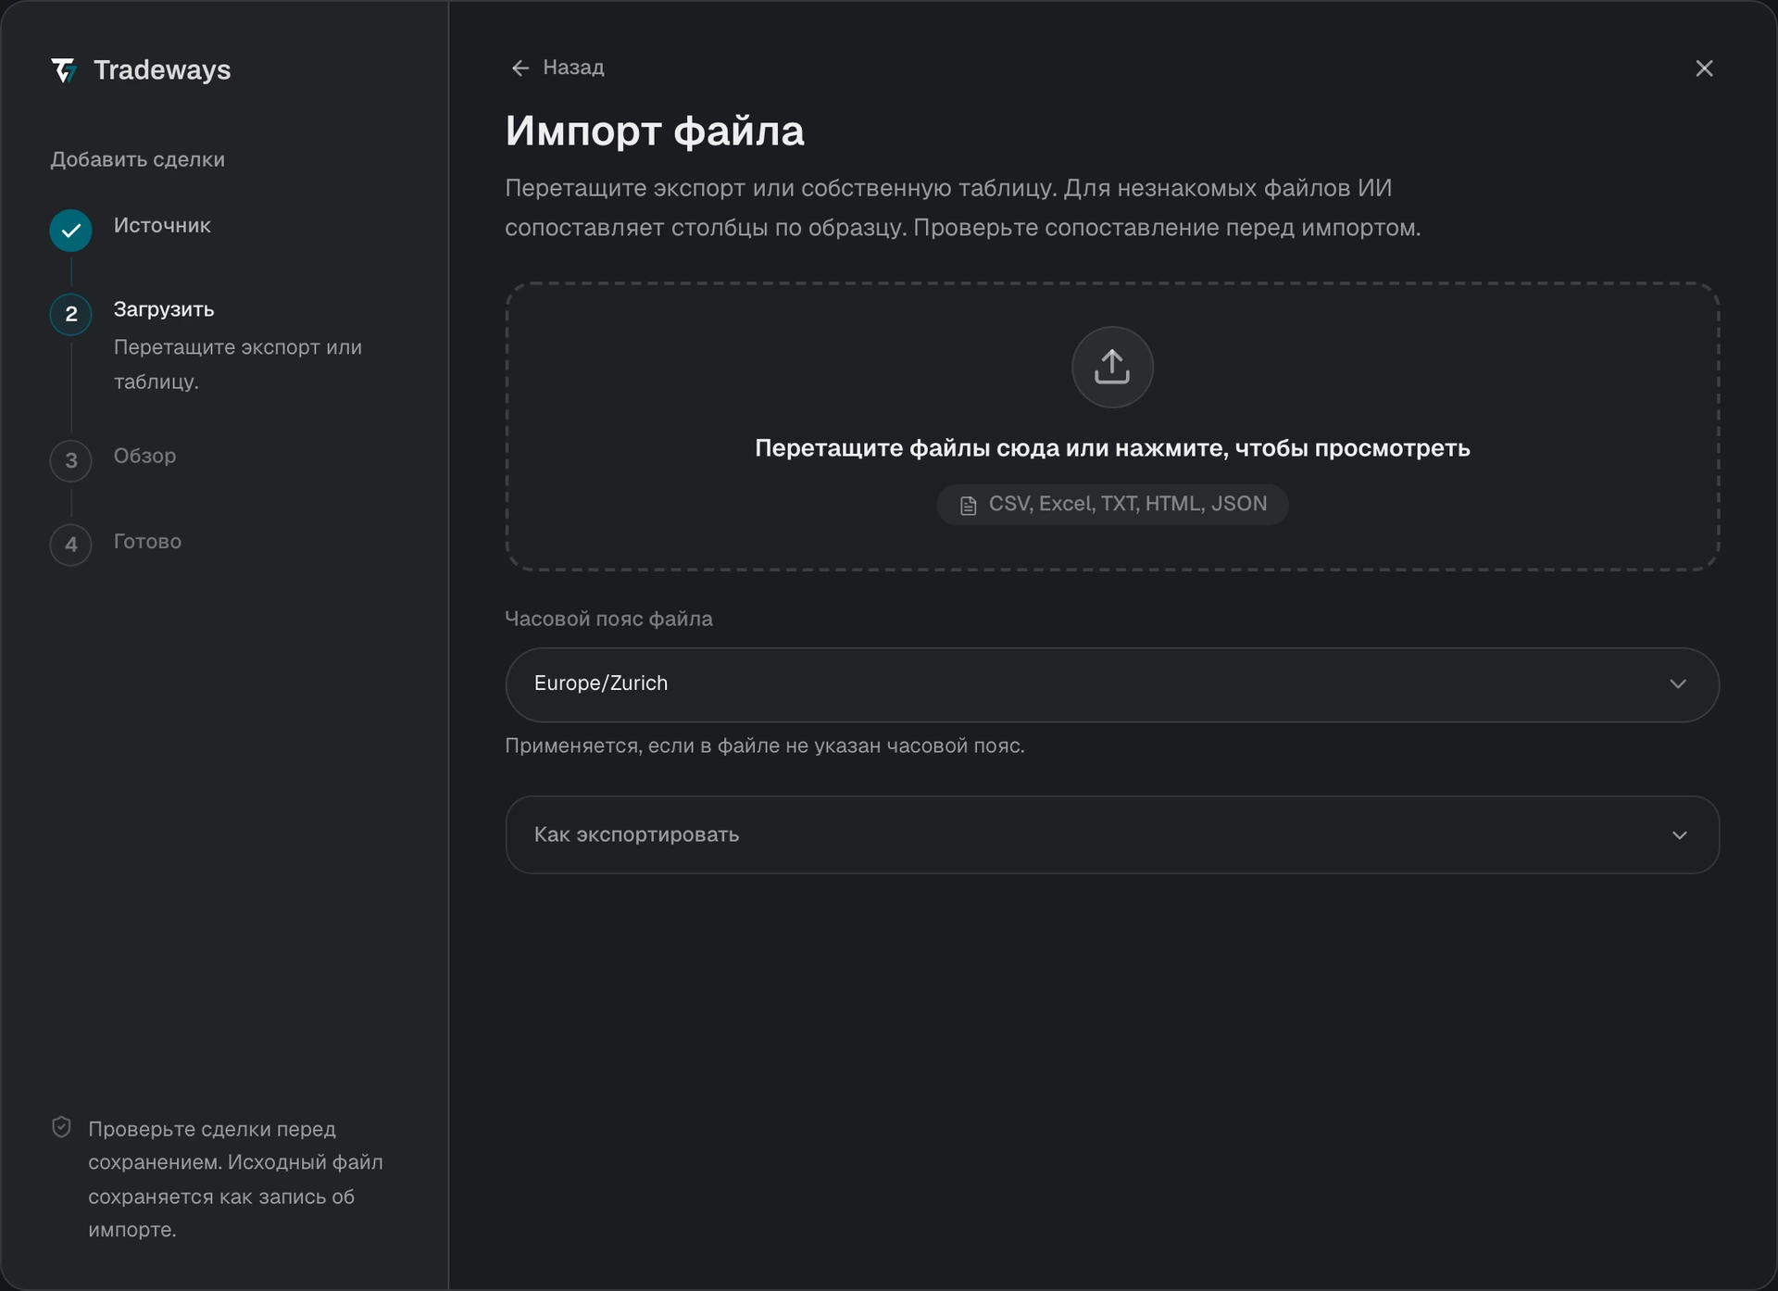This screenshot has height=1291, width=1778.
Task: Click the upload arrow icon in drop zone
Action: tap(1112, 367)
